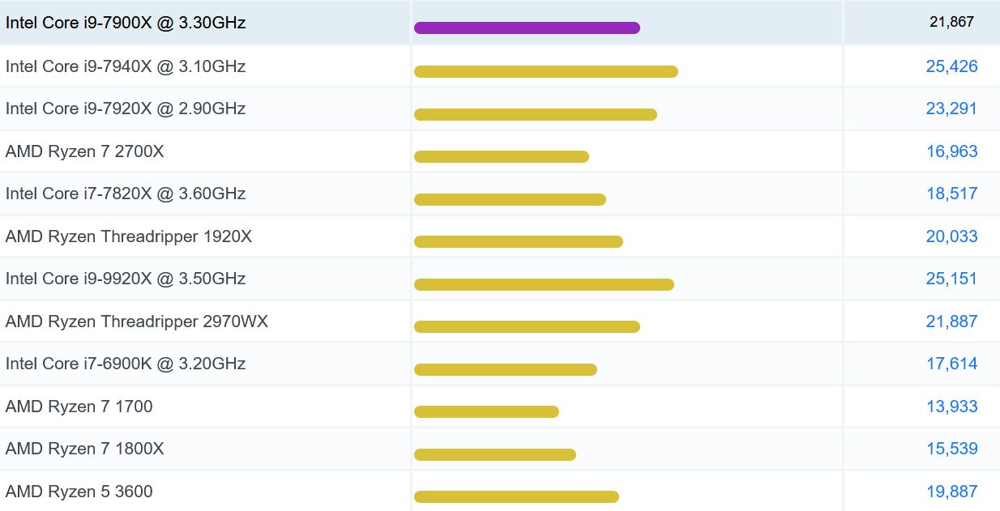Select AMD Ryzen 7 2700X entry

click(84, 151)
